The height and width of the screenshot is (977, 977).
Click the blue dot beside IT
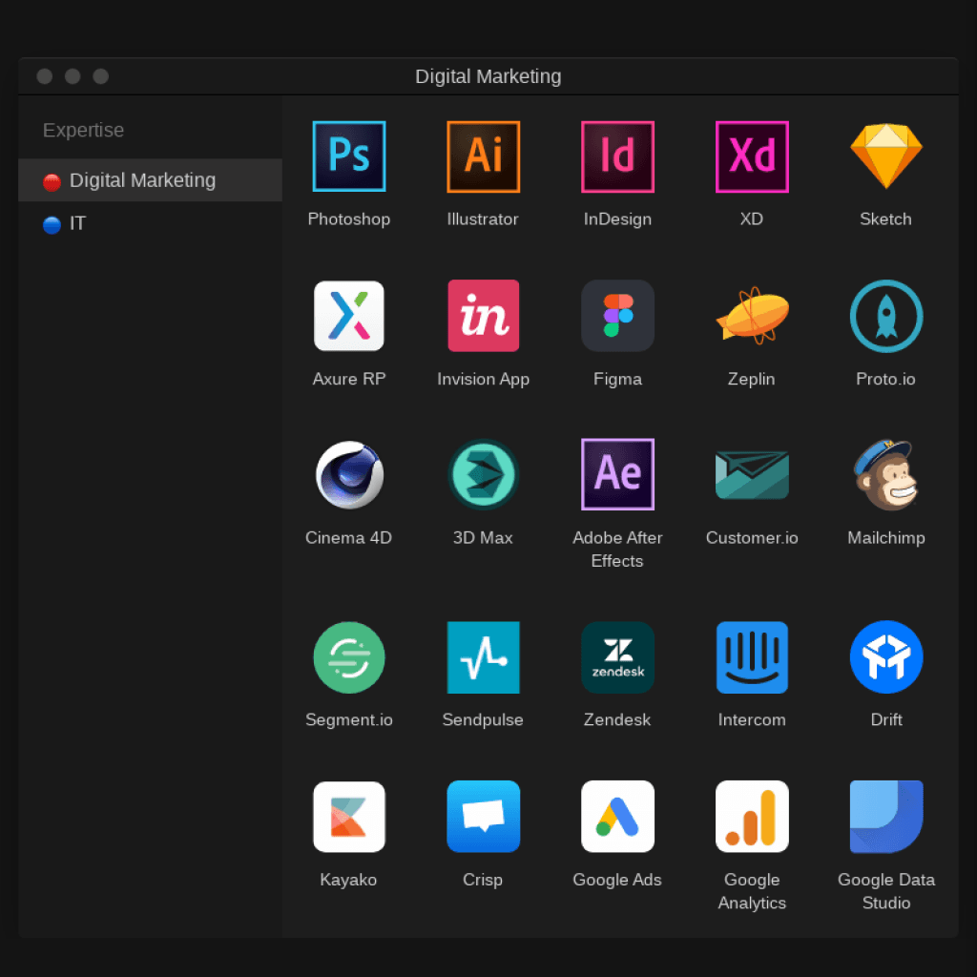coord(52,225)
